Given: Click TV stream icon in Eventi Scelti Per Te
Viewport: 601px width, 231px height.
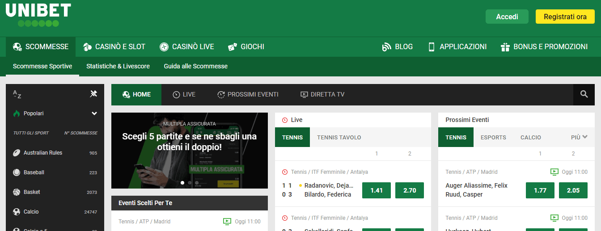Looking at the screenshot, I should click(x=227, y=222).
